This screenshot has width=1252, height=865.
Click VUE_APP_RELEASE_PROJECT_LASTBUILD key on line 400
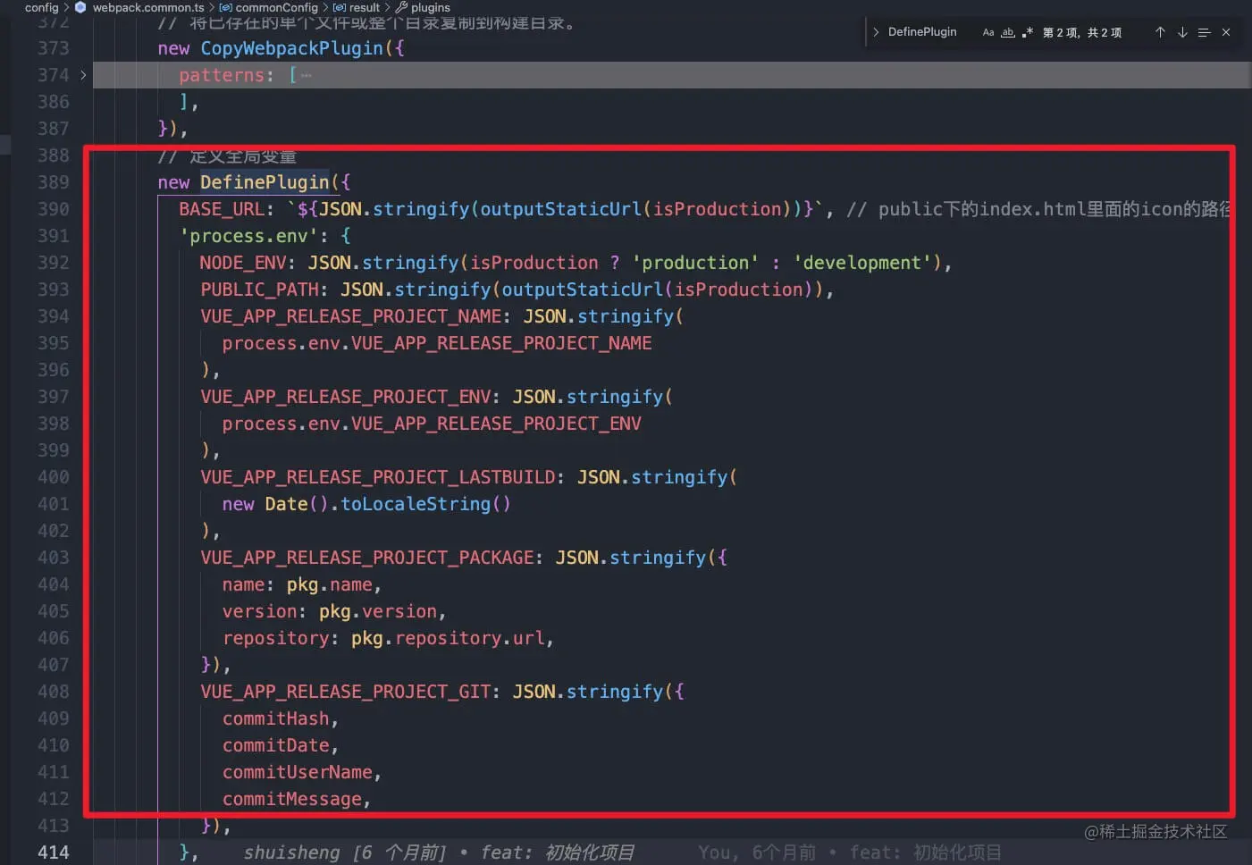click(x=377, y=477)
